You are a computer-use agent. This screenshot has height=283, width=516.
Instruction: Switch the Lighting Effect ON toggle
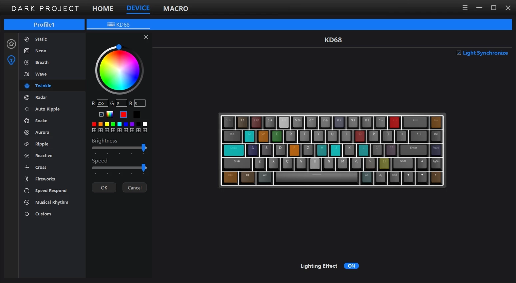tap(351, 266)
